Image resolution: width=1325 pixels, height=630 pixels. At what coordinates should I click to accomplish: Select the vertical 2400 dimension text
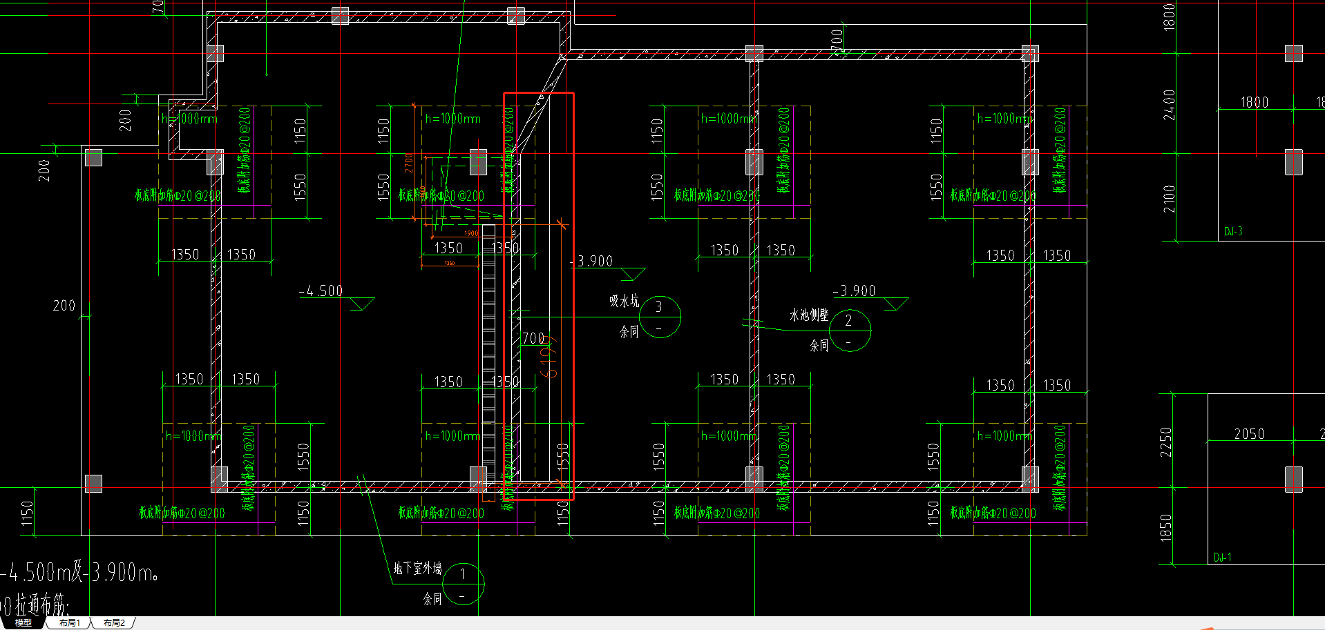click(1169, 104)
